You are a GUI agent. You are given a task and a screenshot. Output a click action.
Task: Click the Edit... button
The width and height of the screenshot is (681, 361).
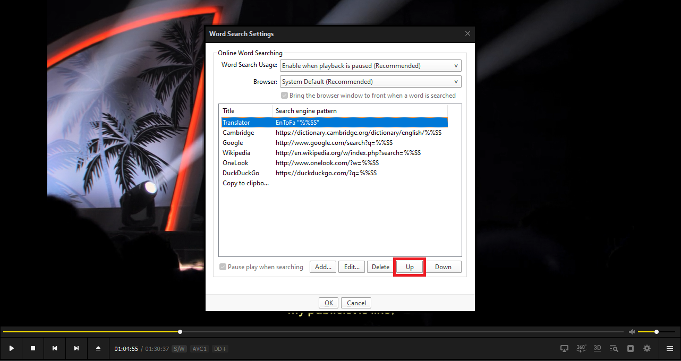(x=352, y=267)
